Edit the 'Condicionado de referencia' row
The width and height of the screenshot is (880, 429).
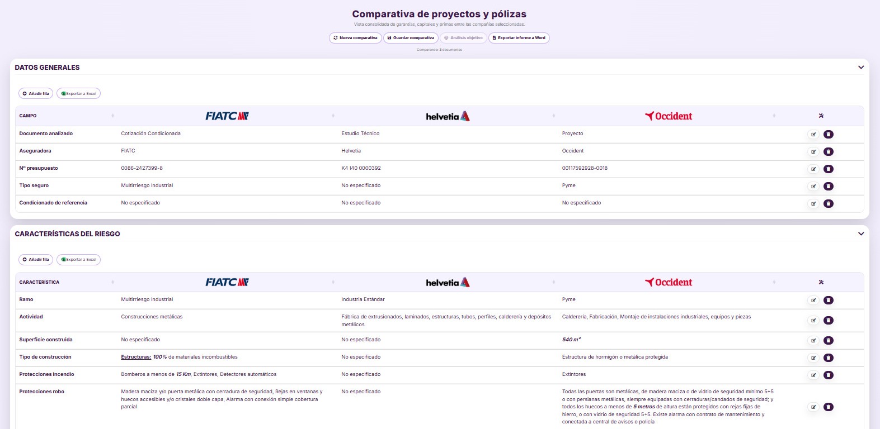coord(813,204)
